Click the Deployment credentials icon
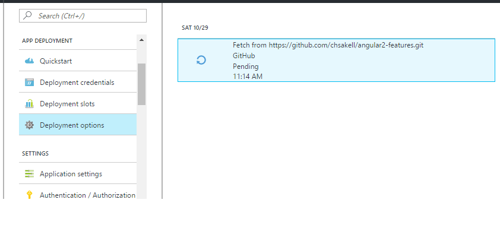The height and width of the screenshot is (244, 500). [29, 83]
